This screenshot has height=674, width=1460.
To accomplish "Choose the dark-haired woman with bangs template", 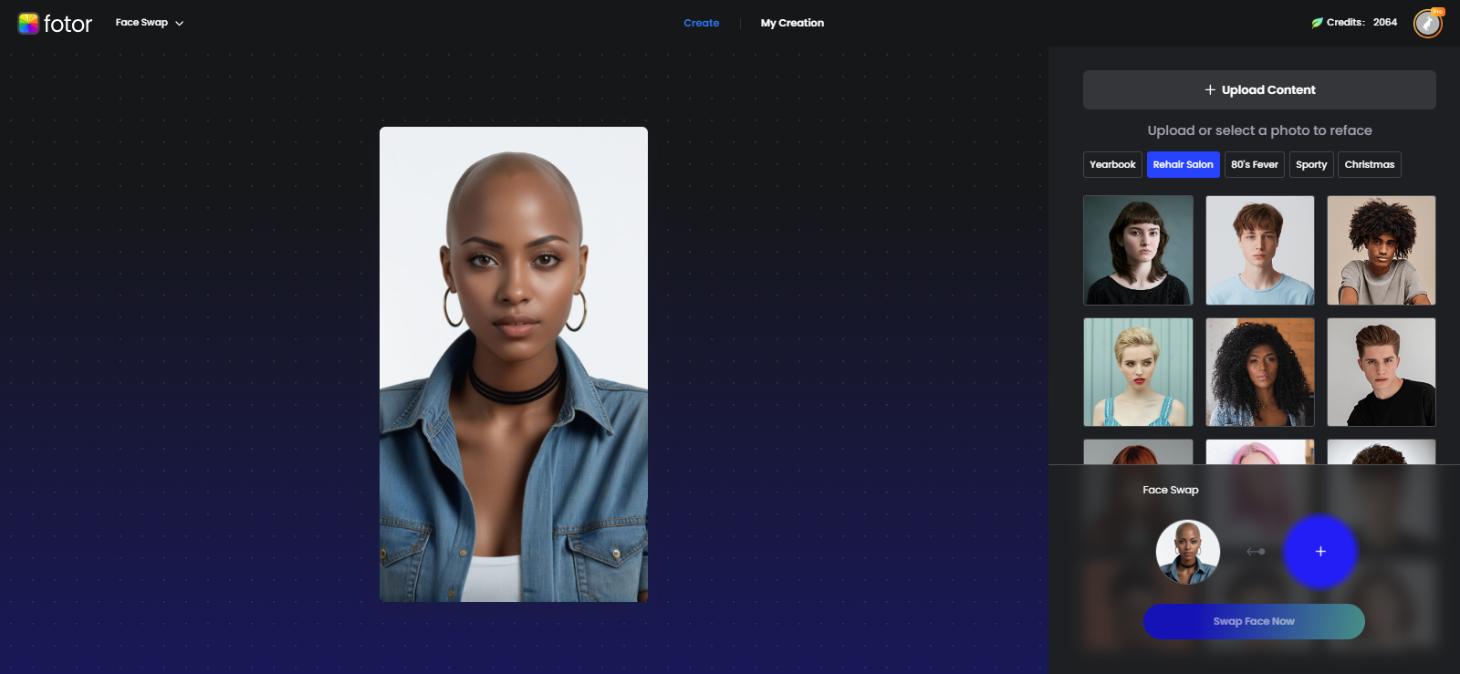I will tap(1138, 250).
